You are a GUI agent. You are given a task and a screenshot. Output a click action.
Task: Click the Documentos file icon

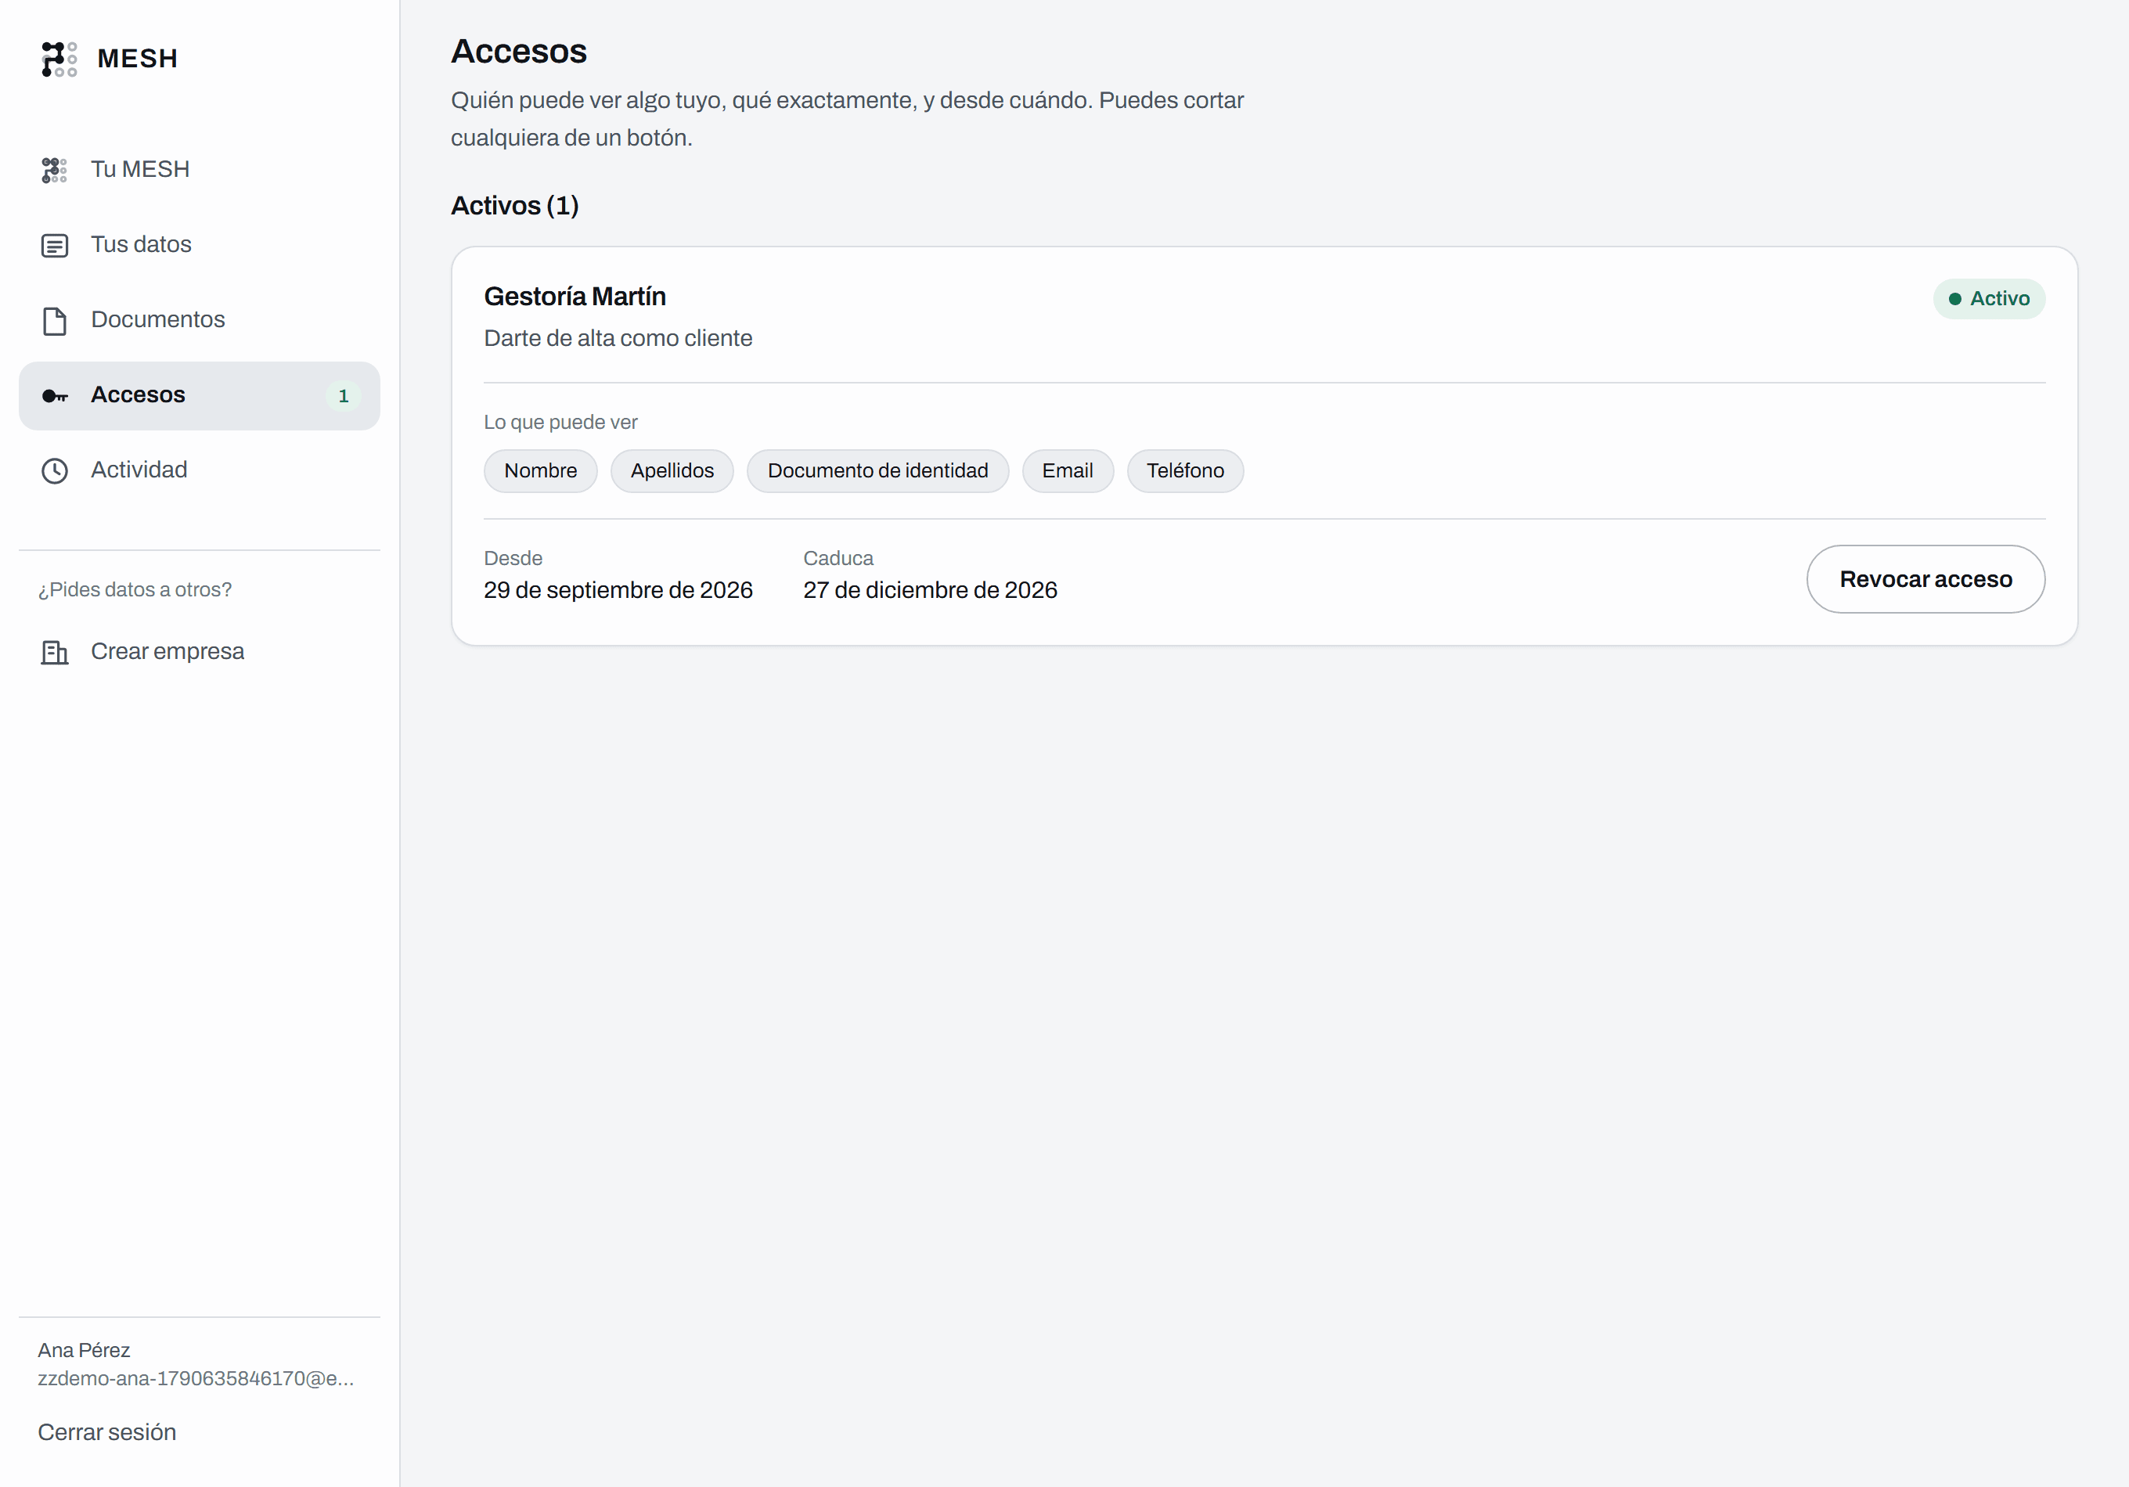[55, 321]
